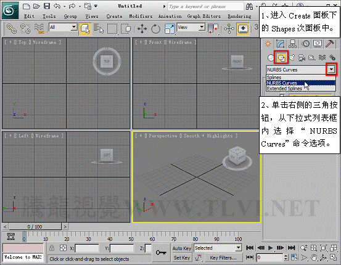Toggle Auto Key animation mode
Screen dimensions: 341x265
pos(182,248)
